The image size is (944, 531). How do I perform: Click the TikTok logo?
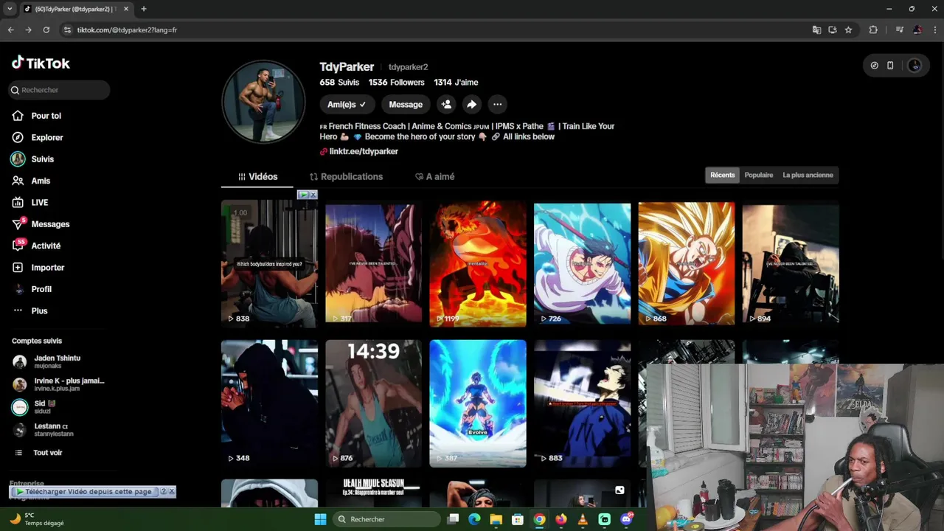[x=41, y=63]
